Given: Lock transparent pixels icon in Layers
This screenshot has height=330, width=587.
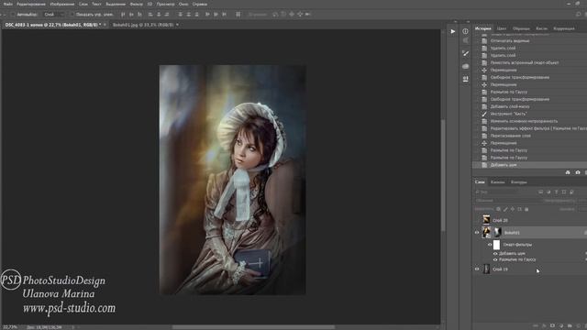Looking at the screenshot, I should pos(498,209).
